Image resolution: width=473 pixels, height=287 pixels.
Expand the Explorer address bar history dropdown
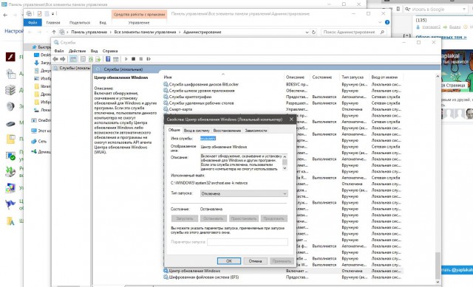point(307,32)
